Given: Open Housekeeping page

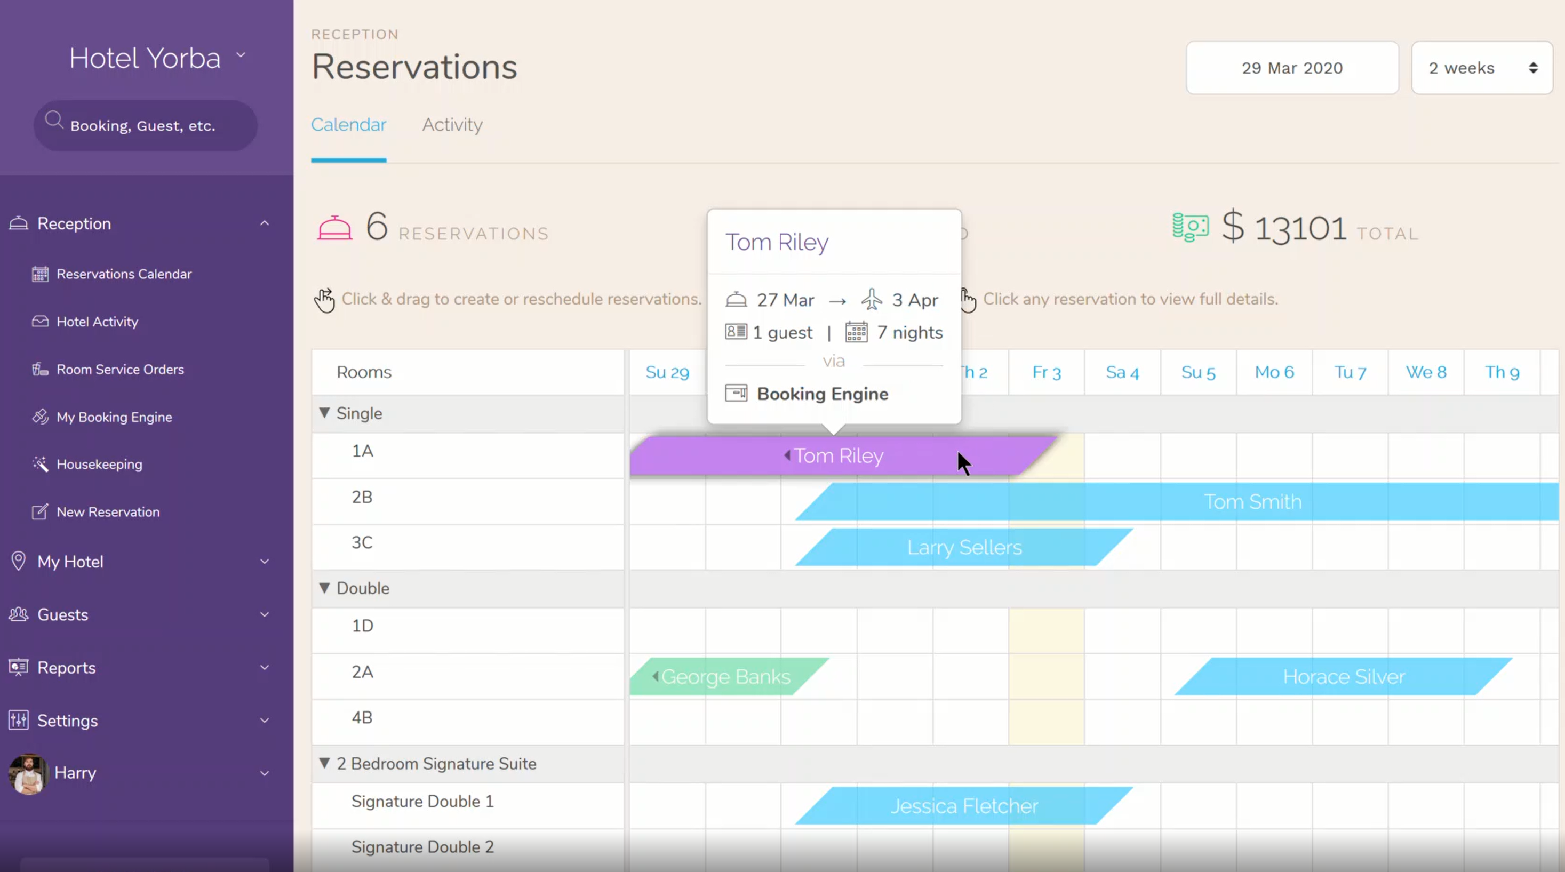Looking at the screenshot, I should click(100, 464).
